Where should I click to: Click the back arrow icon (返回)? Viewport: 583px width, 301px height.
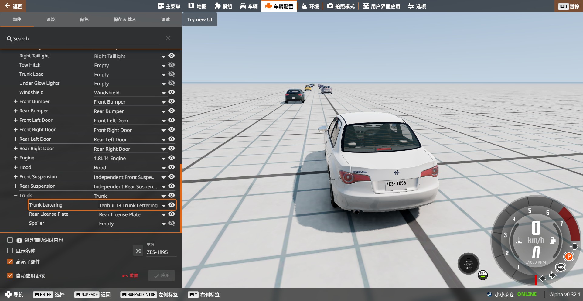pos(7,6)
